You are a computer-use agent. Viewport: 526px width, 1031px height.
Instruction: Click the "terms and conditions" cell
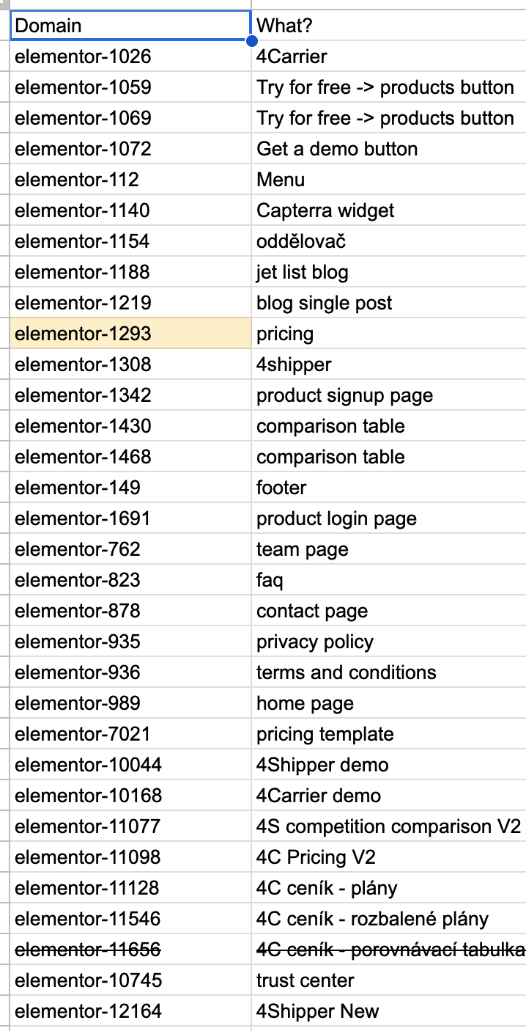(x=388, y=672)
